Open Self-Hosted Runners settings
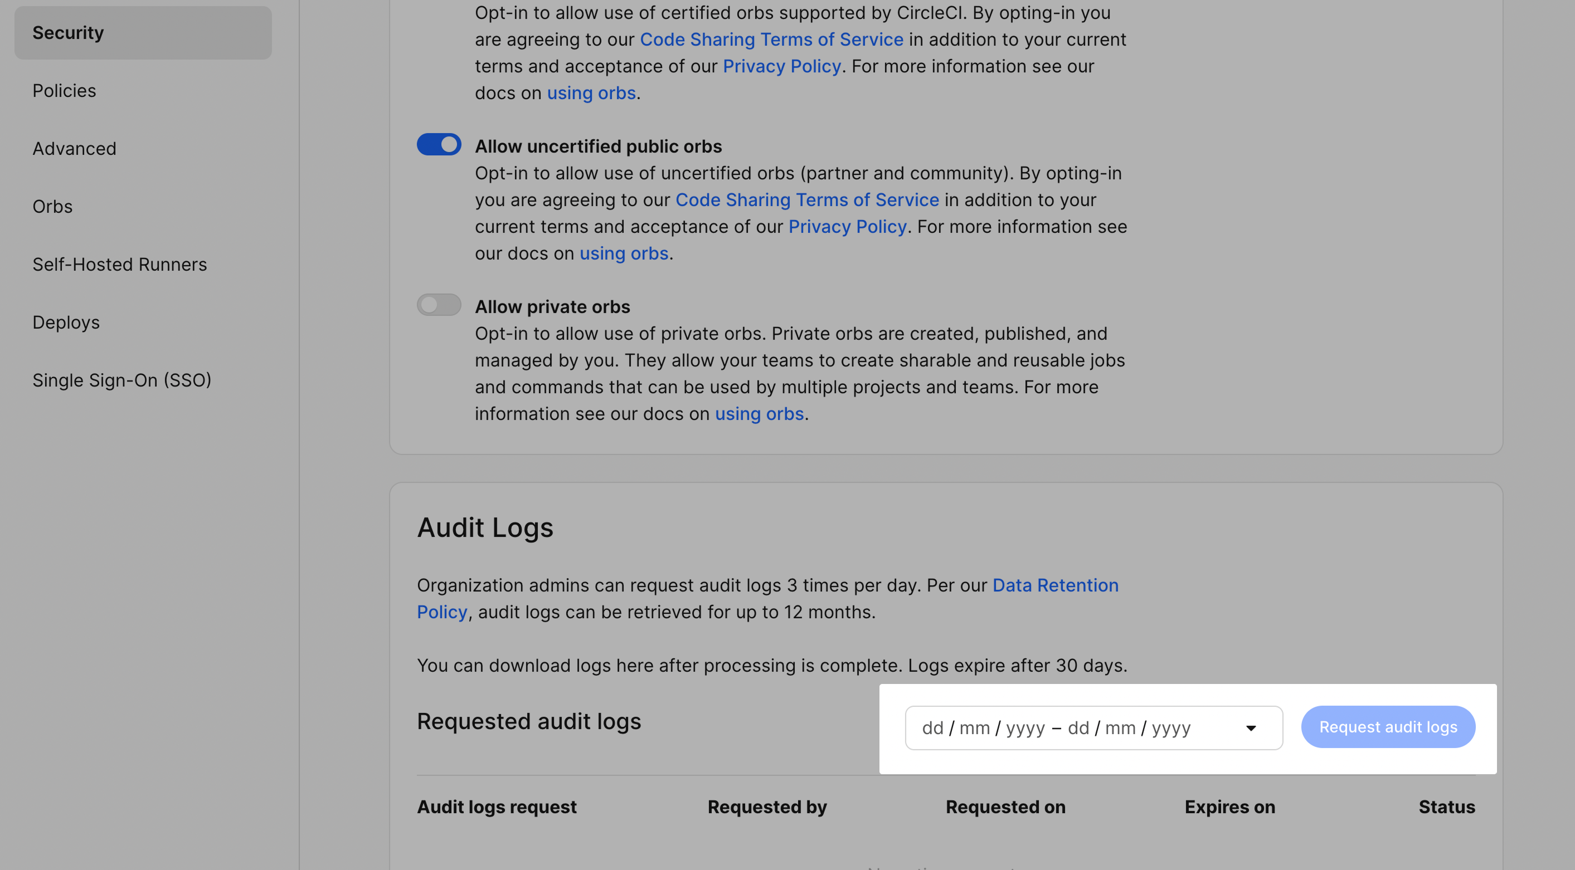This screenshot has height=870, width=1575. click(x=119, y=265)
